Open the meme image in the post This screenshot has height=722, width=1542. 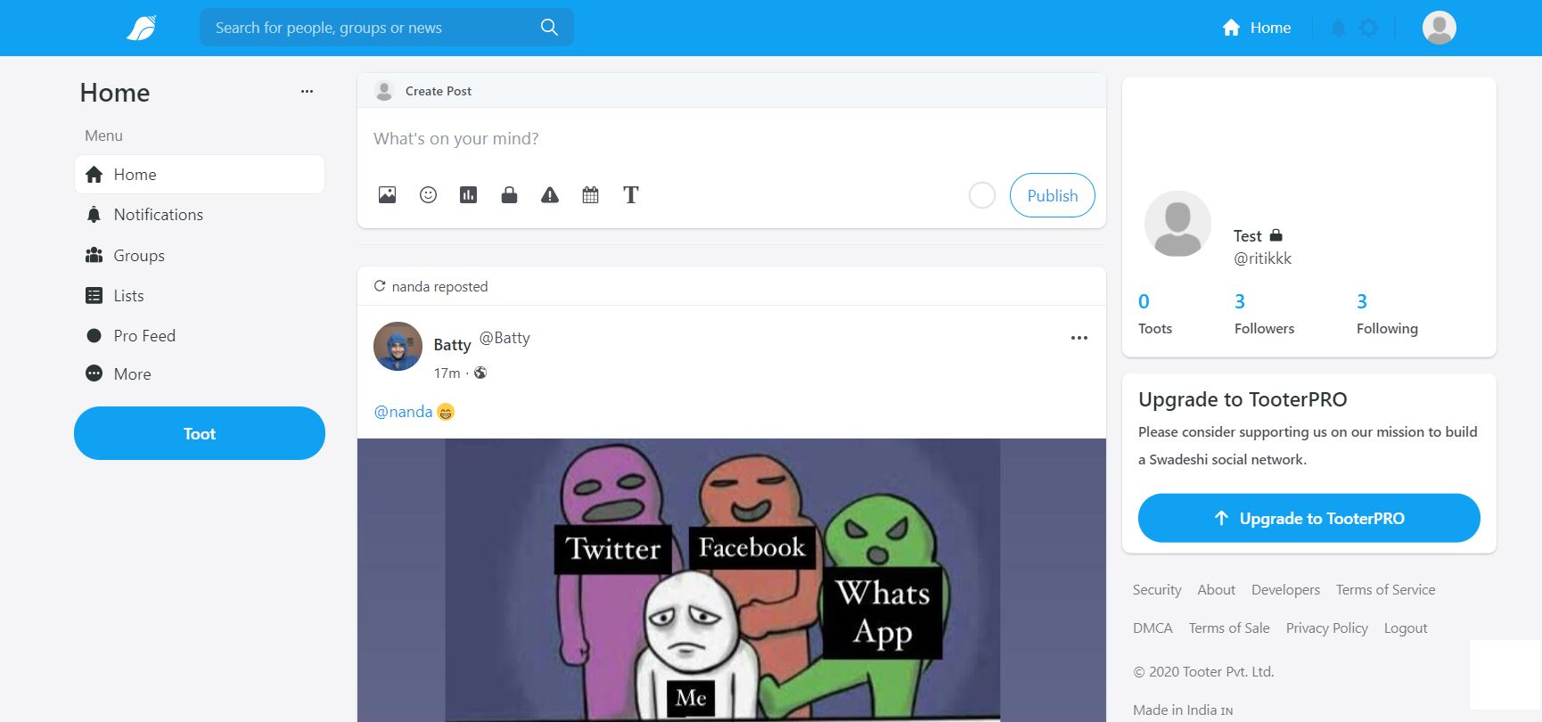click(x=731, y=579)
